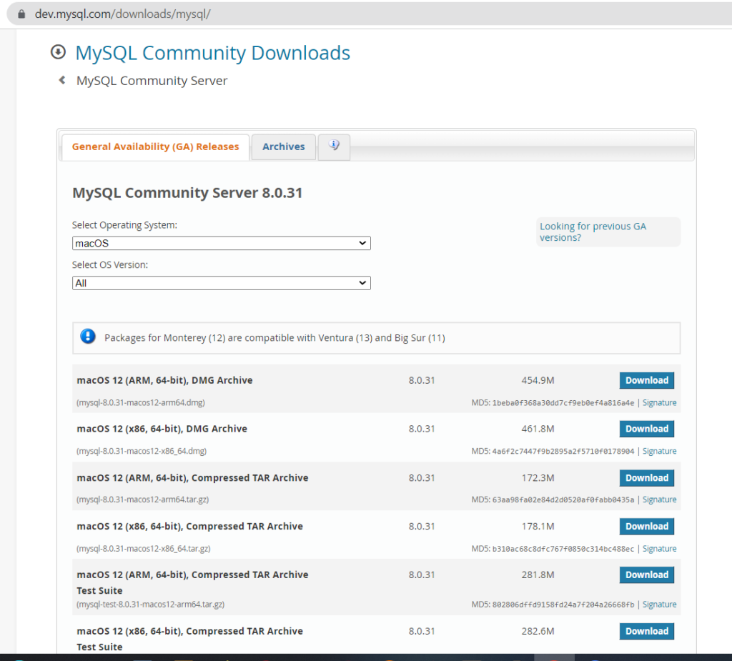Click the MD5 hash starting with b310ac68c8dfc767
732x661 pixels.
[x=563, y=549]
